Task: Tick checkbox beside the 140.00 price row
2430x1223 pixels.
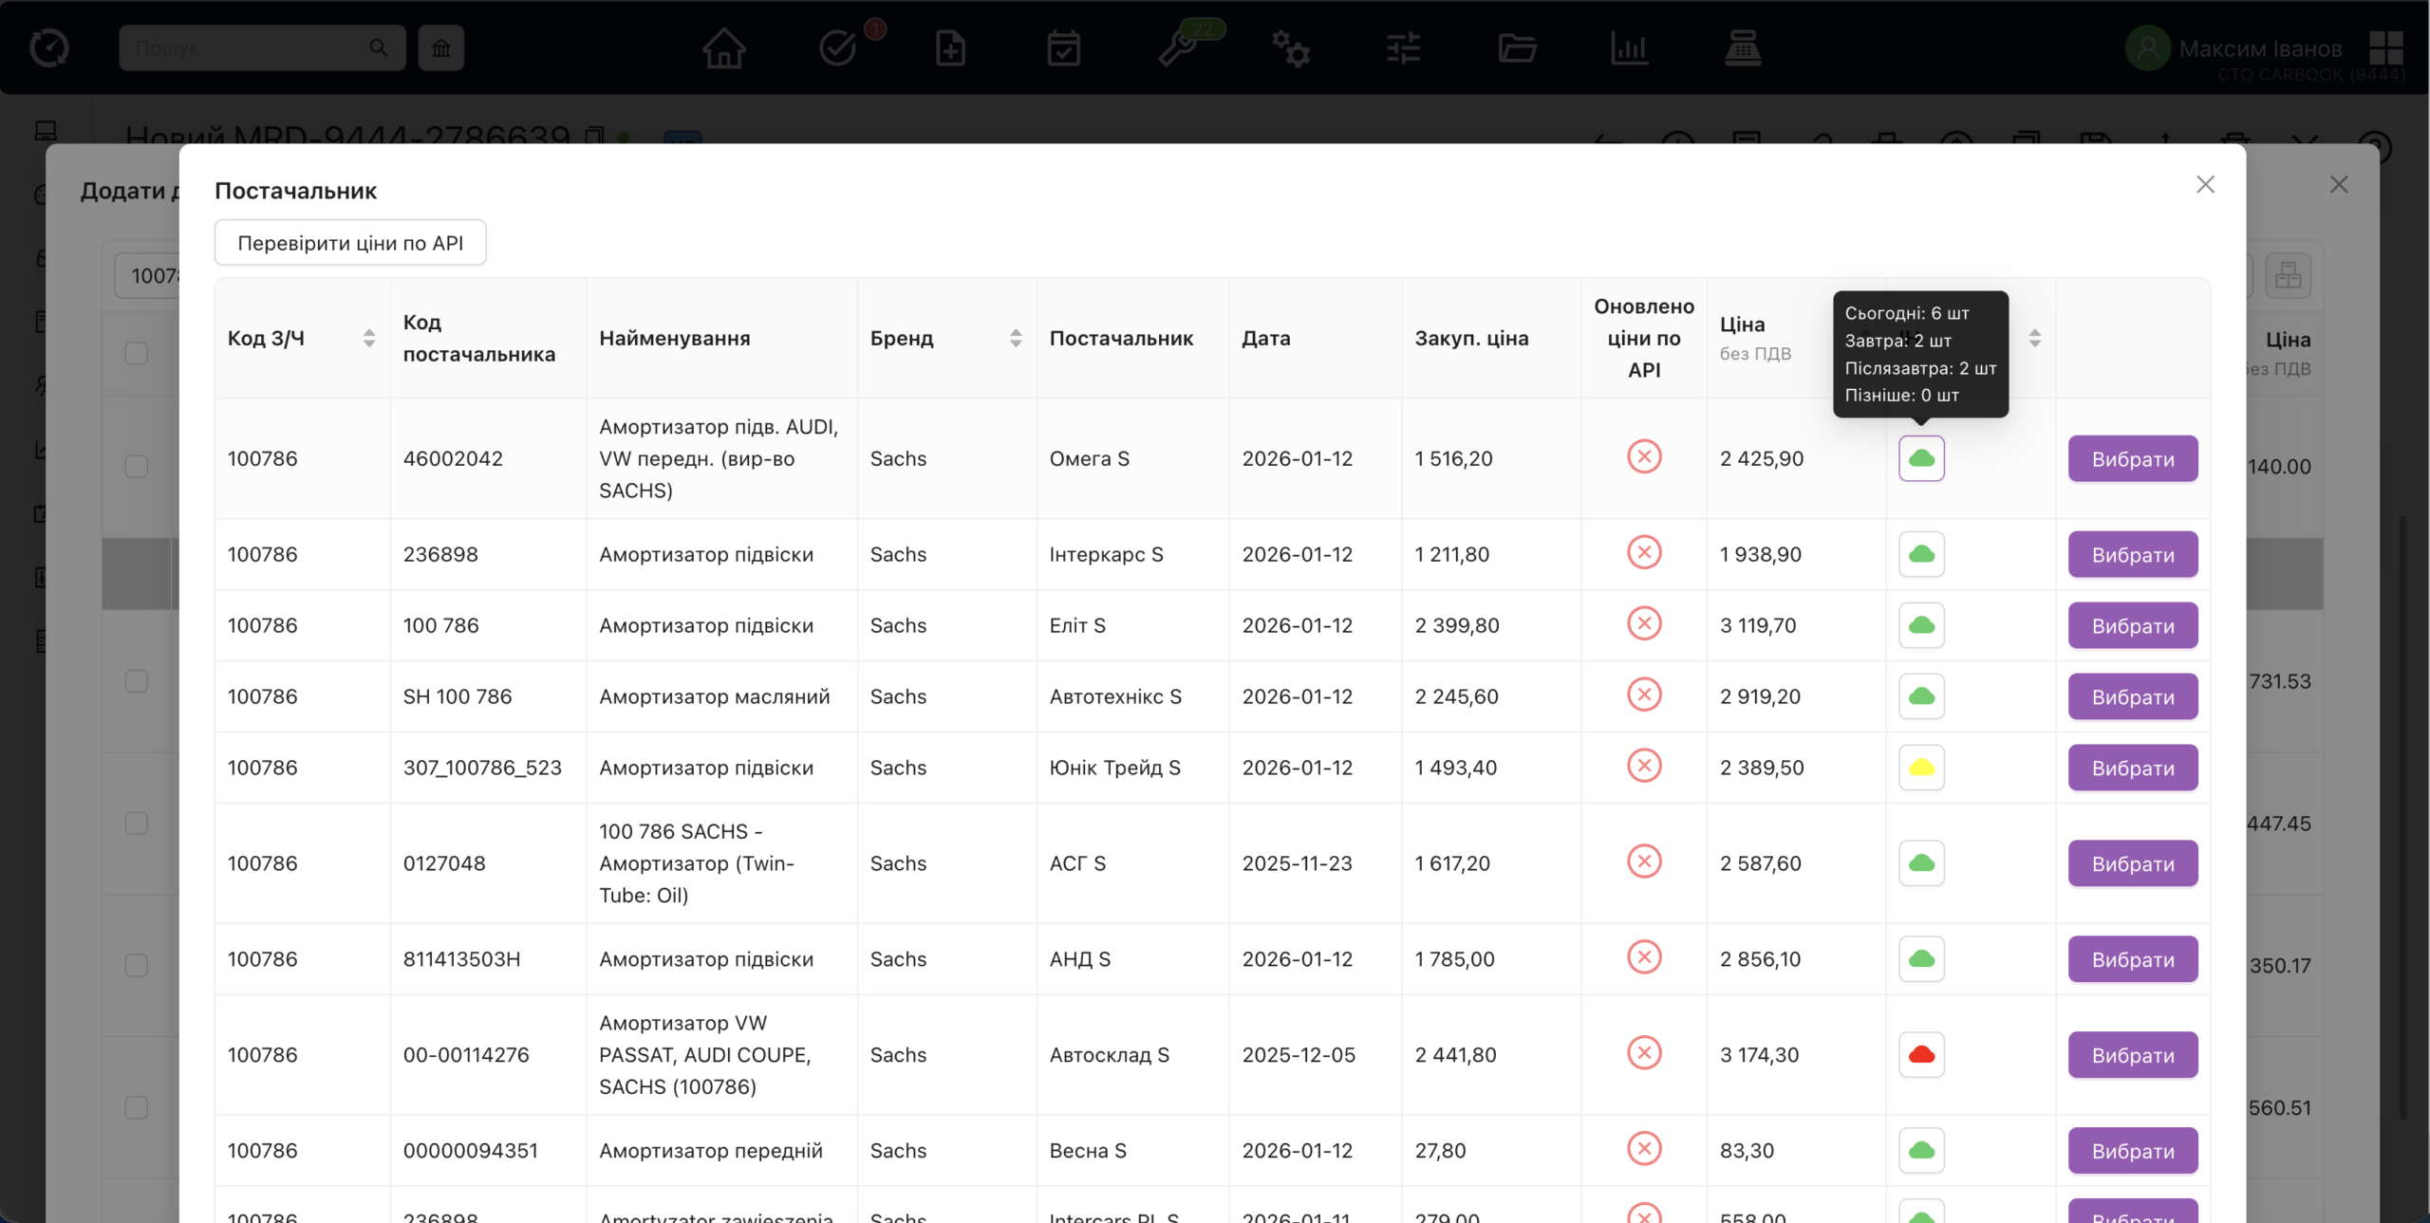Action: pyautogui.click(x=137, y=466)
